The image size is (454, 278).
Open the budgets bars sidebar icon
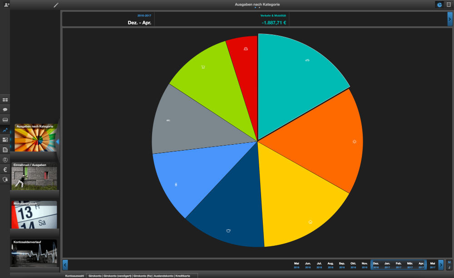tap(5, 140)
